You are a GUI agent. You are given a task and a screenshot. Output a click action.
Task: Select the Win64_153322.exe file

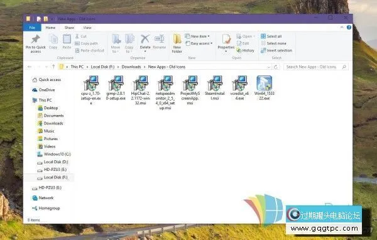265,88
